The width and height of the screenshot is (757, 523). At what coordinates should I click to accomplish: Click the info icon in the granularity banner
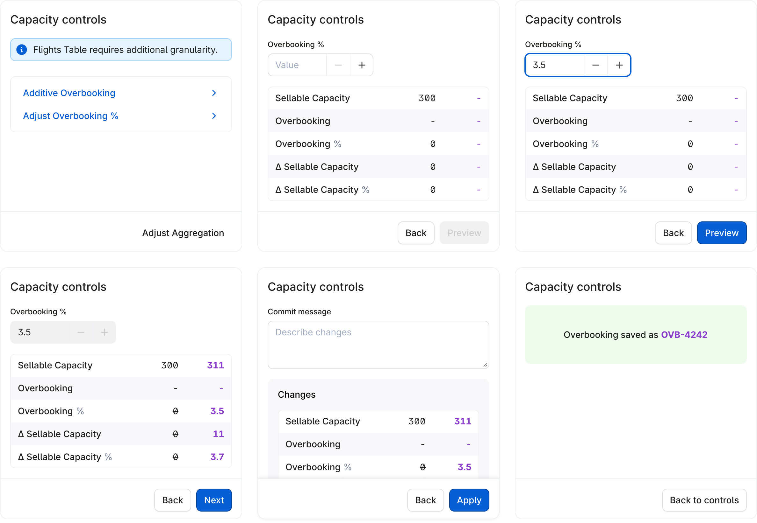click(22, 50)
